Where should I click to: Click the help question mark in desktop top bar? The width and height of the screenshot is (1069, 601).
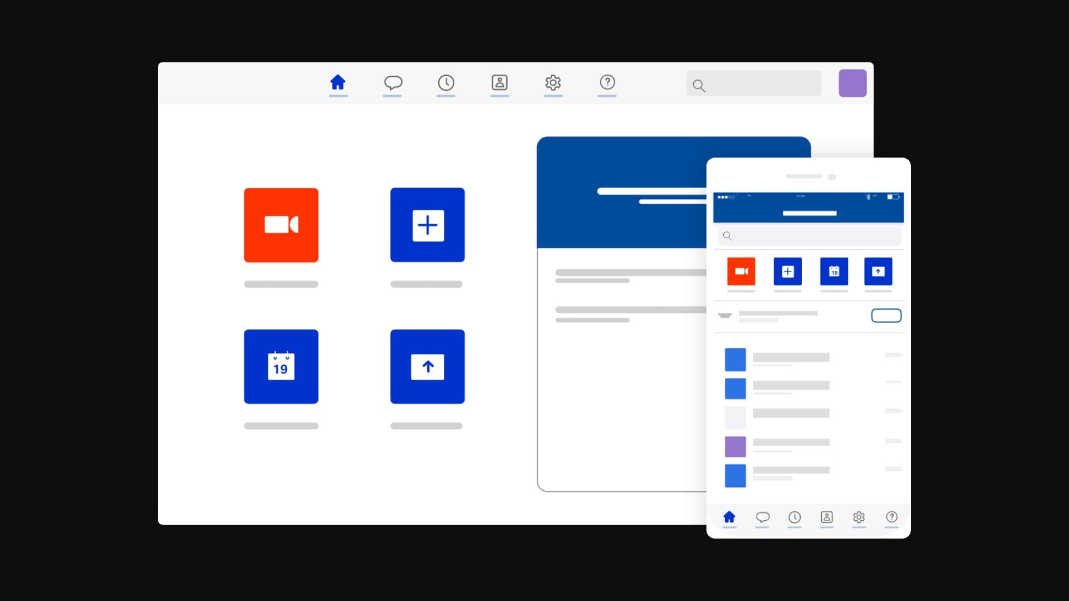click(x=607, y=83)
